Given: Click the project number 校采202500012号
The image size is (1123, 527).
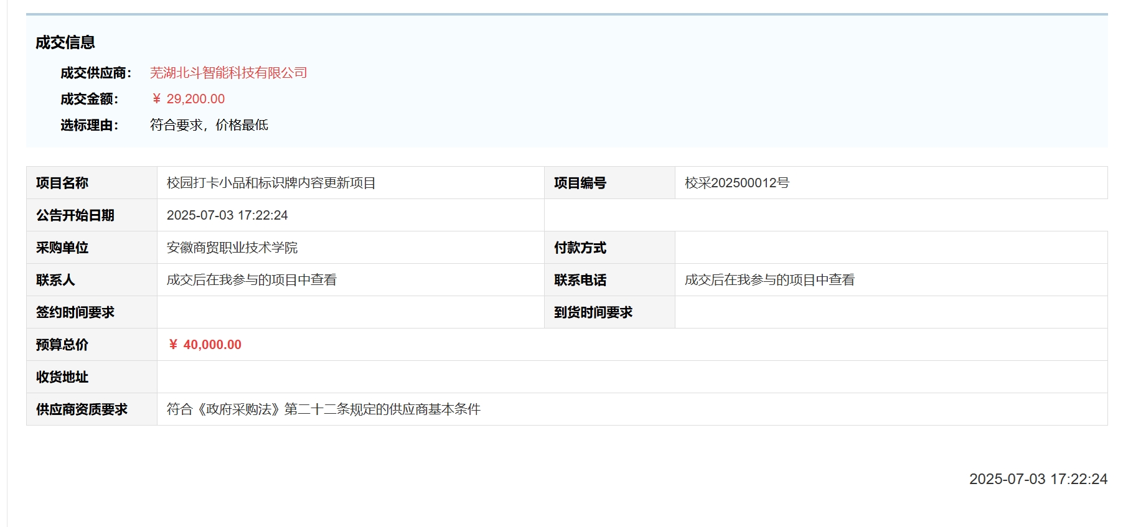Looking at the screenshot, I should (736, 183).
